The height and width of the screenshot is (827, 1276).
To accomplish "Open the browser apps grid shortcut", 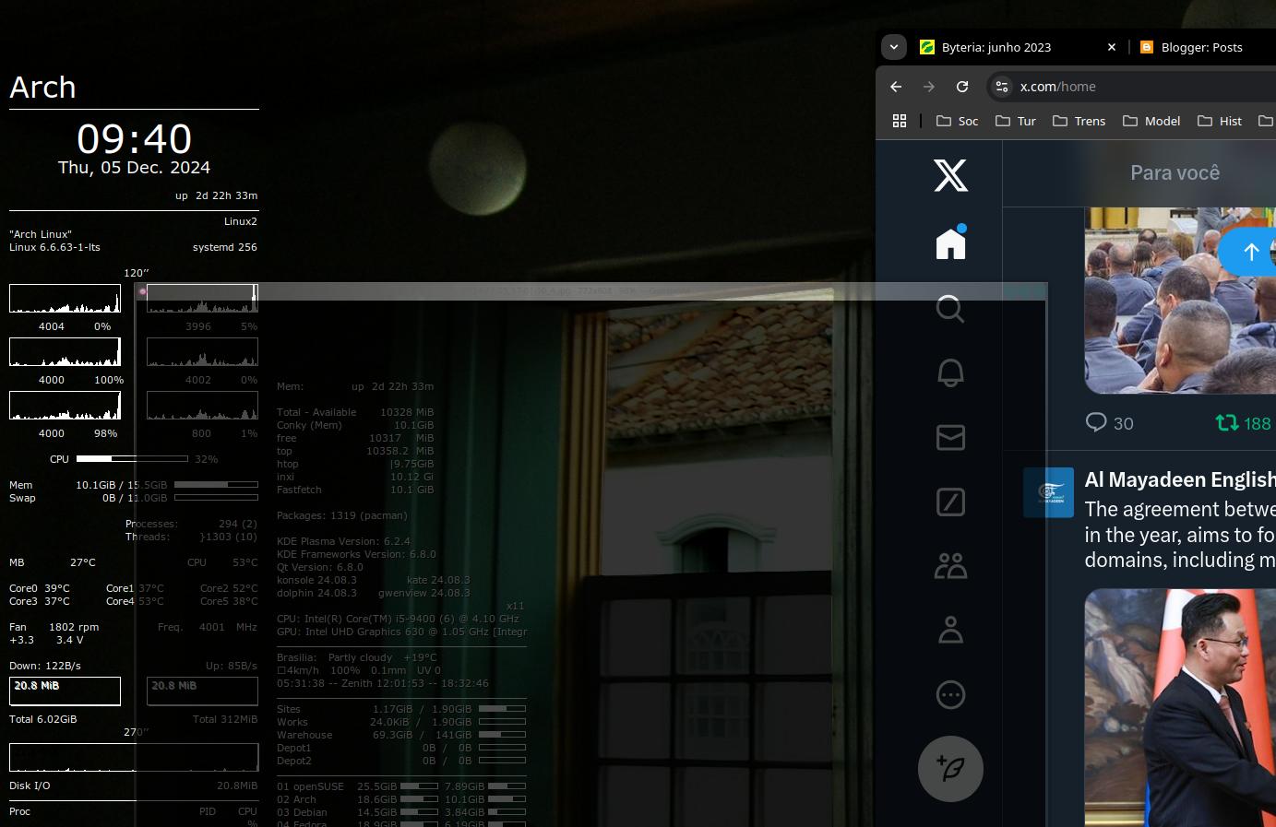I will [900, 121].
